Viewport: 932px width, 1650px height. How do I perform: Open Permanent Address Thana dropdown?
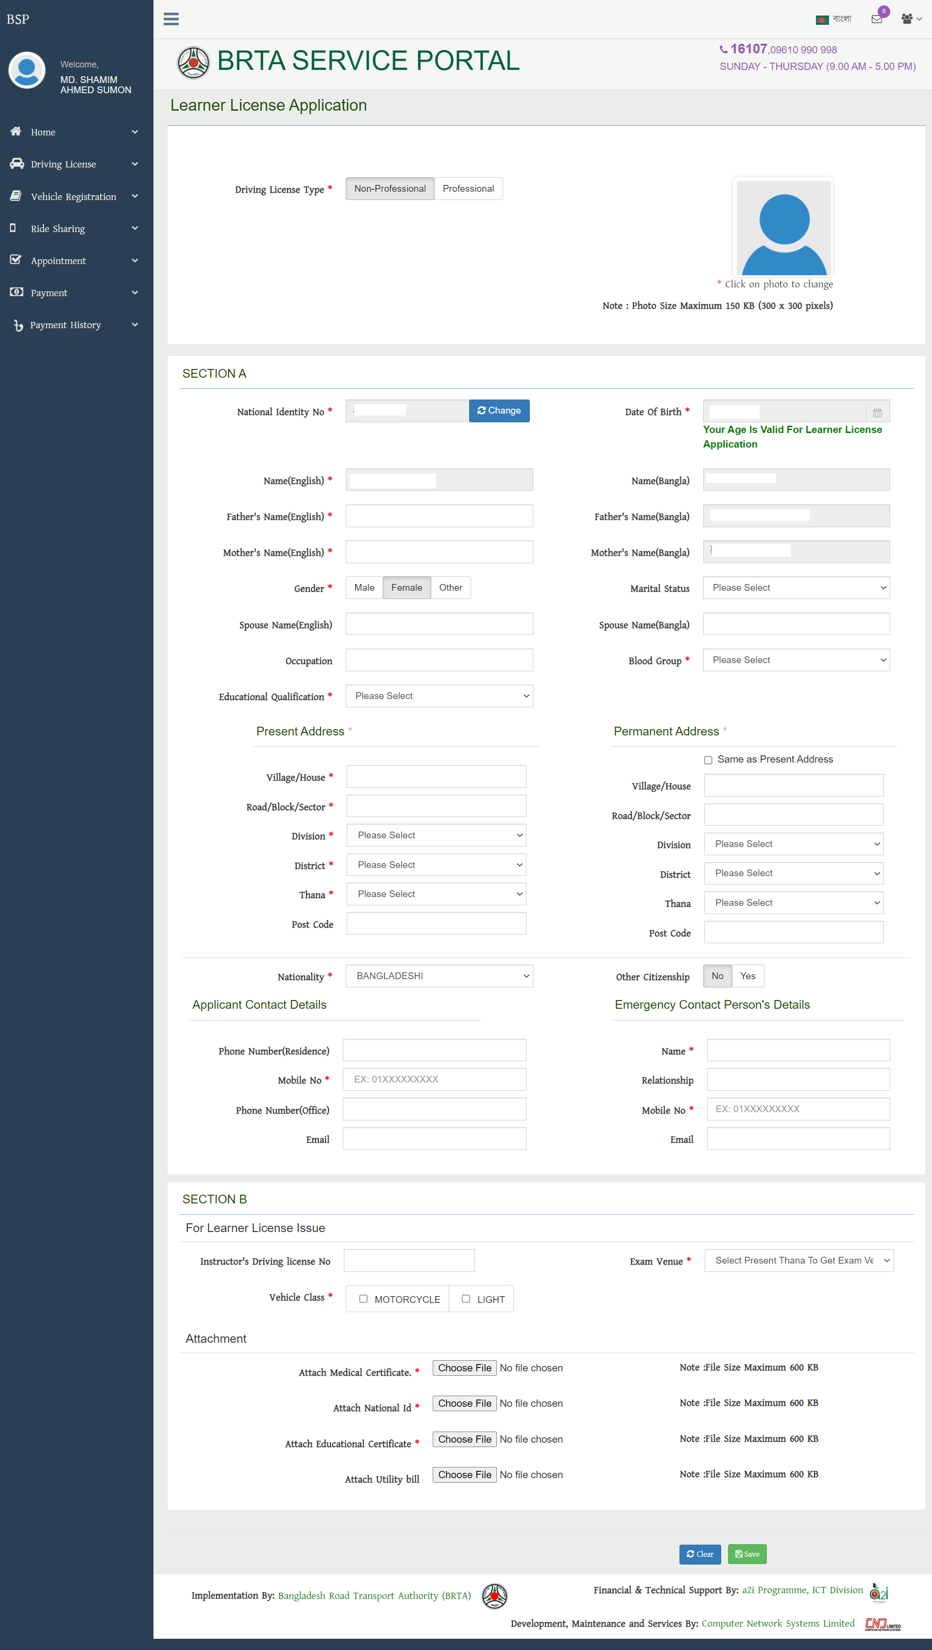(x=794, y=902)
